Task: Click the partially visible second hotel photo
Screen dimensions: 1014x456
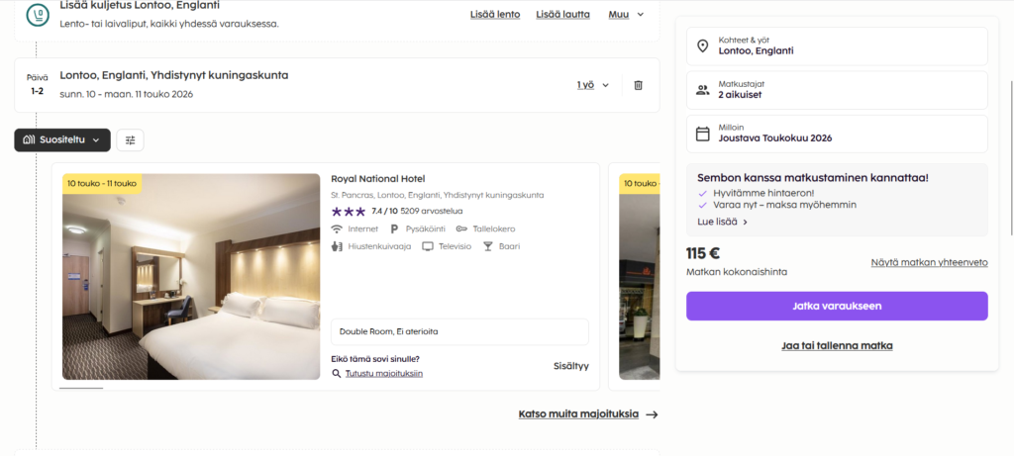Action: coord(639,276)
